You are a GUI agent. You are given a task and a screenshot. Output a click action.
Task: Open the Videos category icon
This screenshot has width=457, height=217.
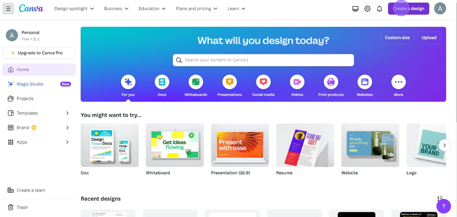(x=297, y=82)
